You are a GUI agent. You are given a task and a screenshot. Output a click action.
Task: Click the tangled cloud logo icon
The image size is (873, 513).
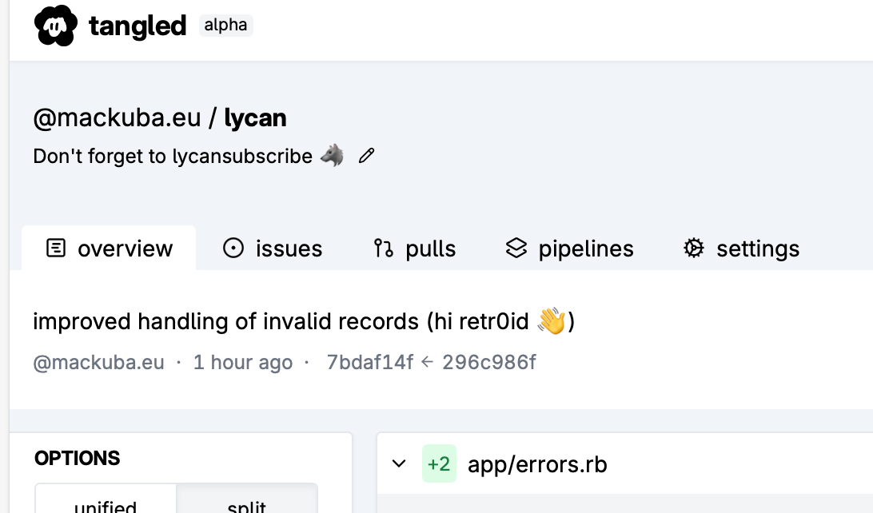click(x=56, y=26)
